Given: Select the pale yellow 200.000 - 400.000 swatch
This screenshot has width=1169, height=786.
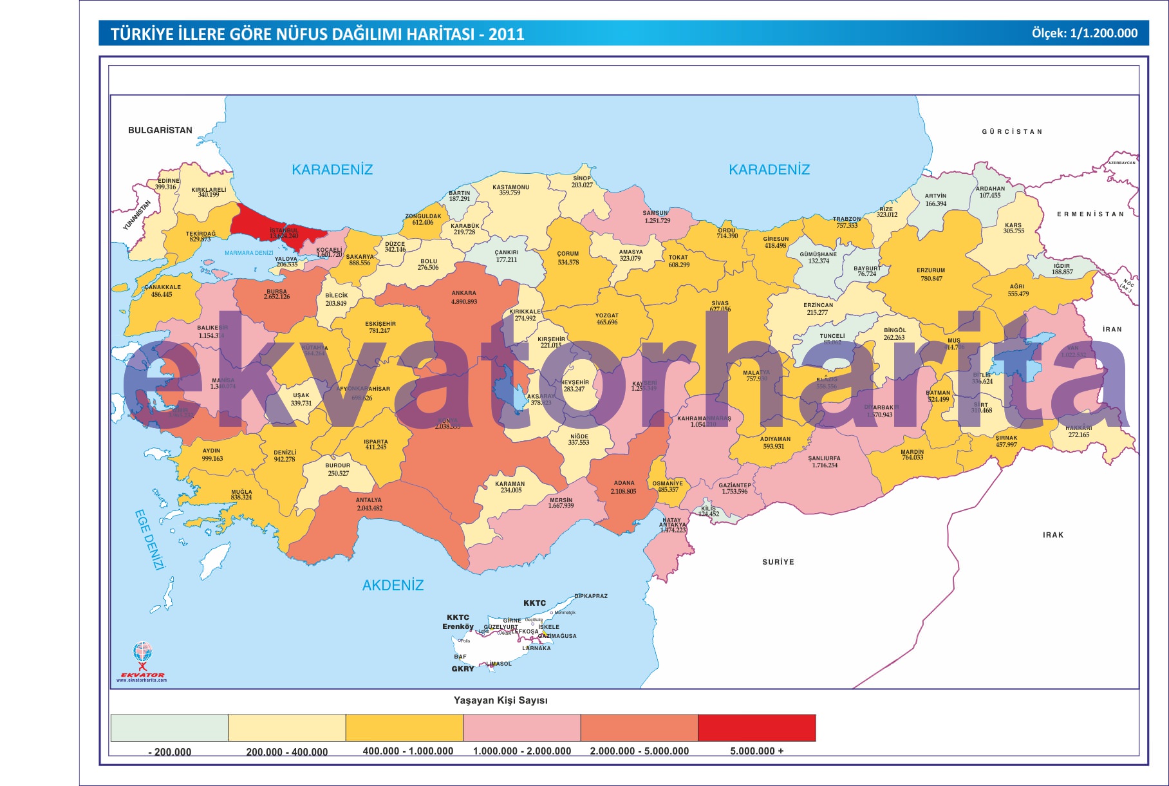Looking at the screenshot, I should (x=287, y=728).
